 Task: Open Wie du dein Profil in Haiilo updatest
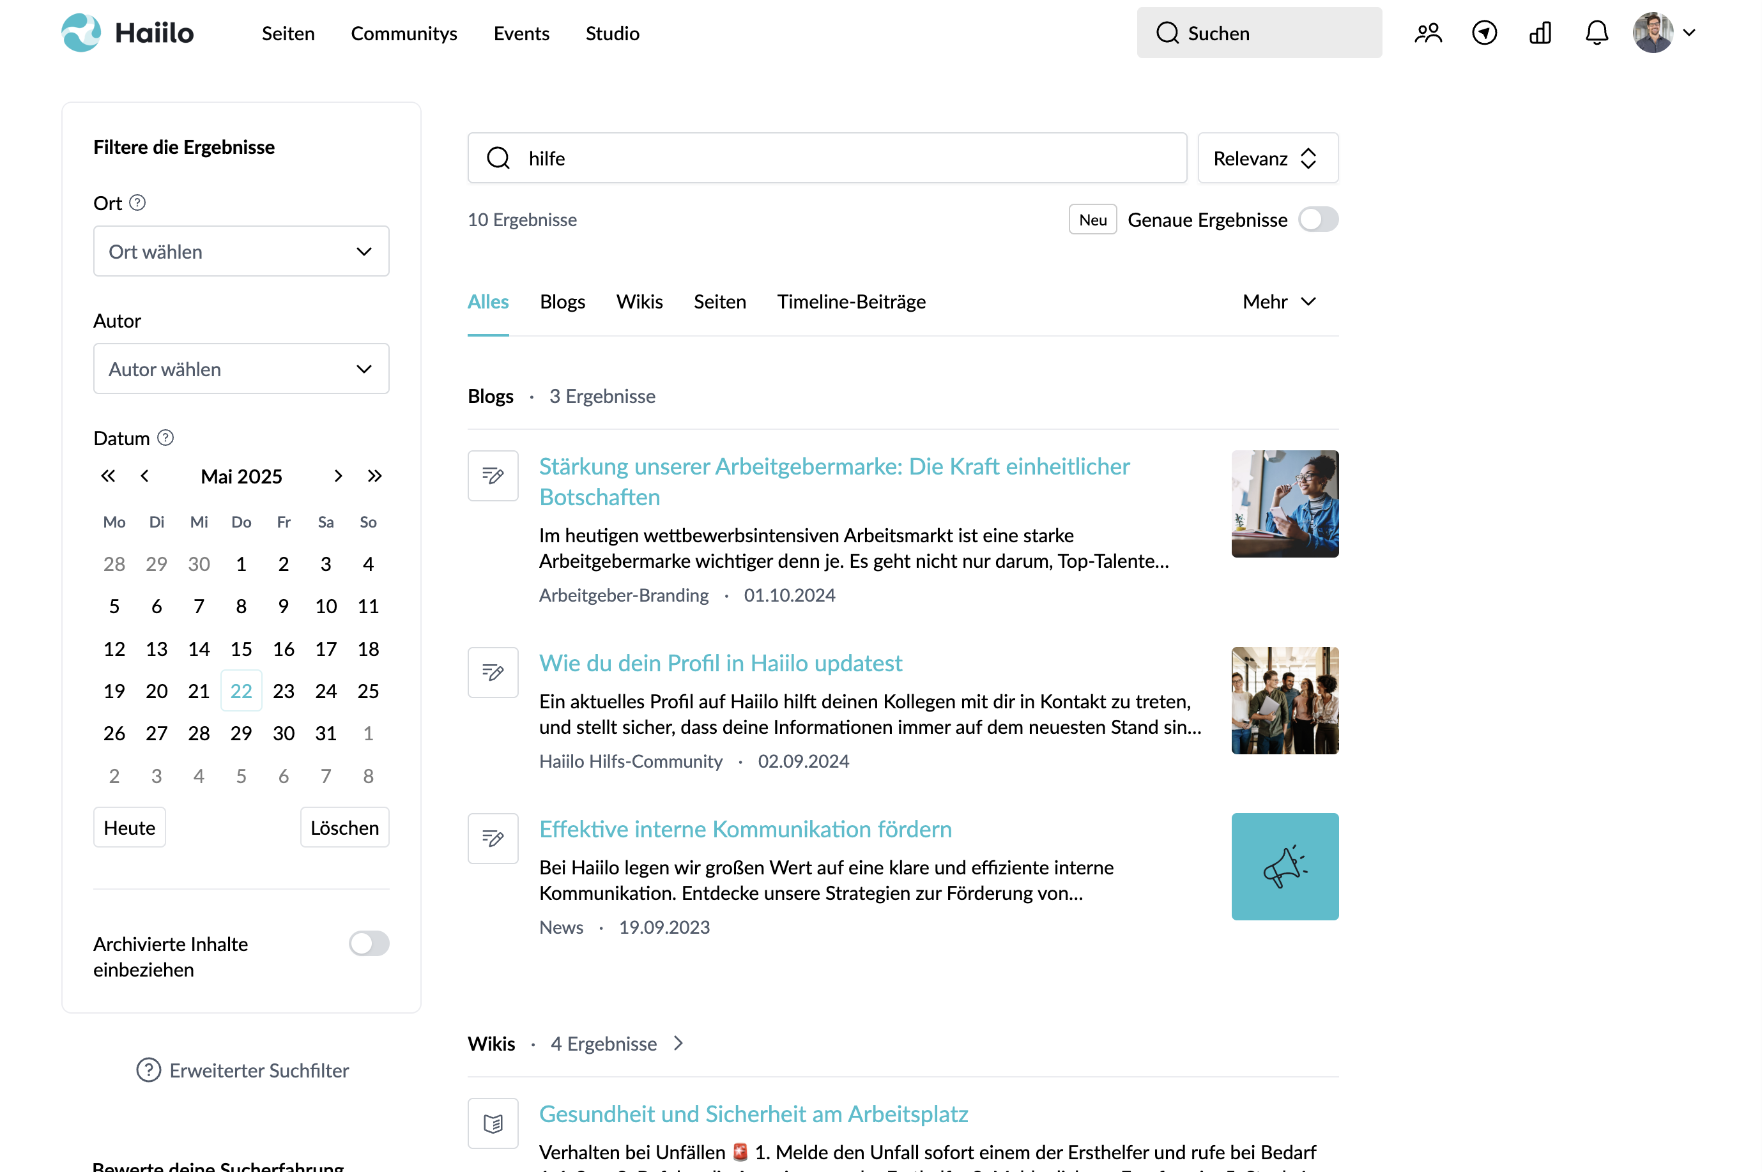click(721, 663)
